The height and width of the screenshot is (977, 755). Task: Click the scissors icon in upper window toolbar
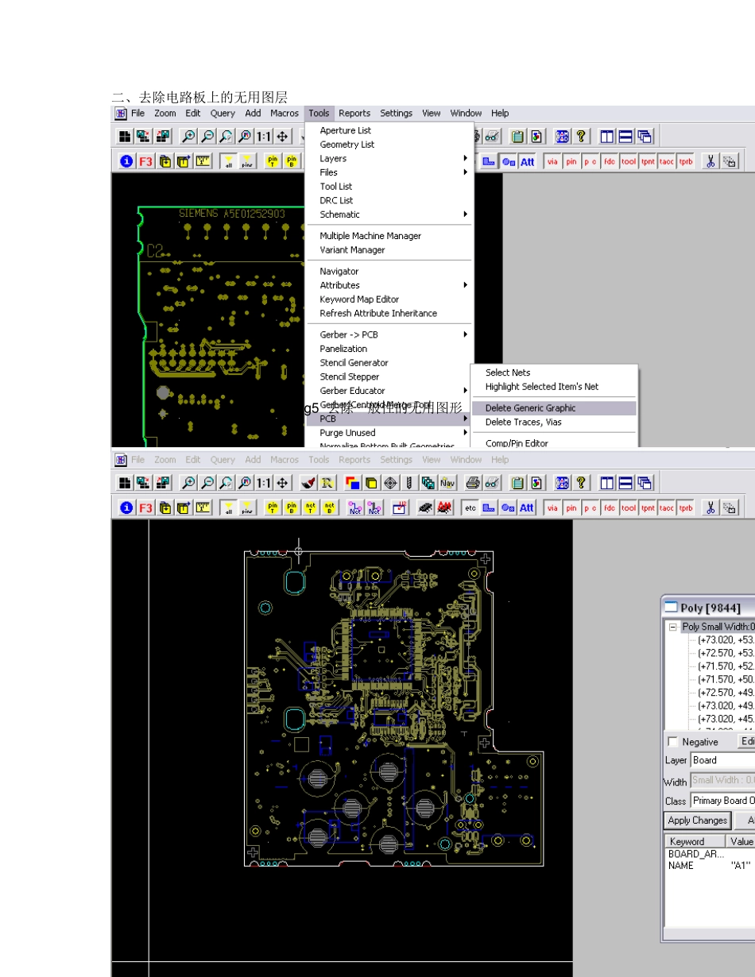pos(710,161)
